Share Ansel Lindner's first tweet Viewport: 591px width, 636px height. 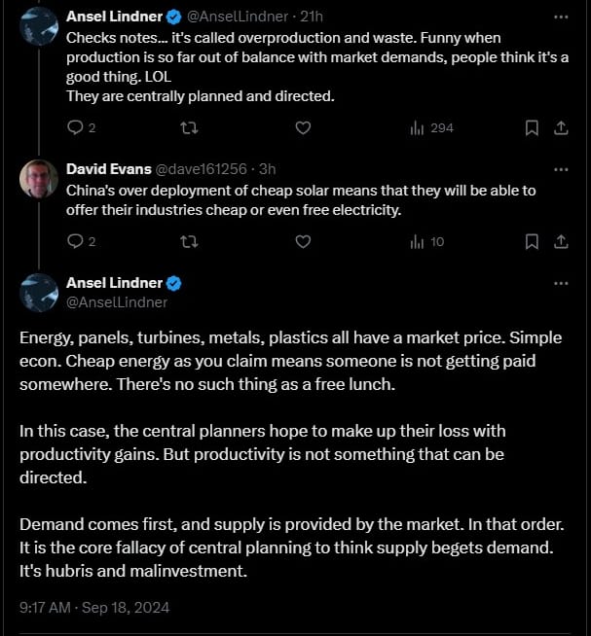(x=561, y=127)
